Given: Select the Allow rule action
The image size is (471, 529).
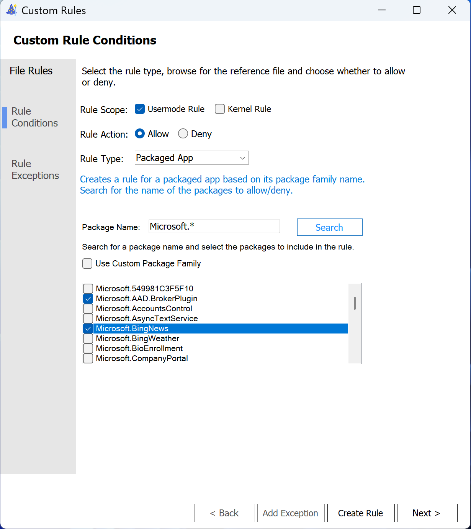Looking at the screenshot, I should pyautogui.click(x=140, y=134).
